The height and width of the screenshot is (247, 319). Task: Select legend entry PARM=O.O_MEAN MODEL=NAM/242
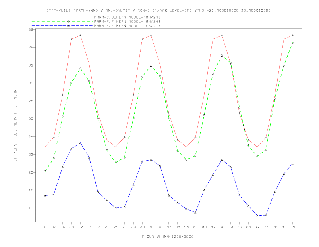[127, 17]
